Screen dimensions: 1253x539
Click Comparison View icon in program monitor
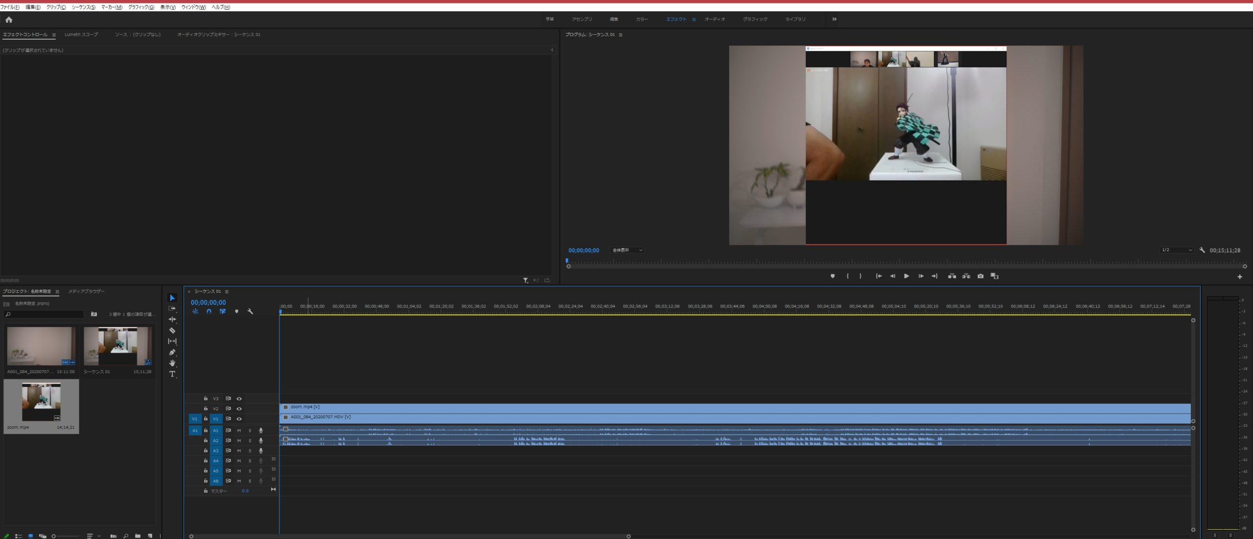pos(995,276)
